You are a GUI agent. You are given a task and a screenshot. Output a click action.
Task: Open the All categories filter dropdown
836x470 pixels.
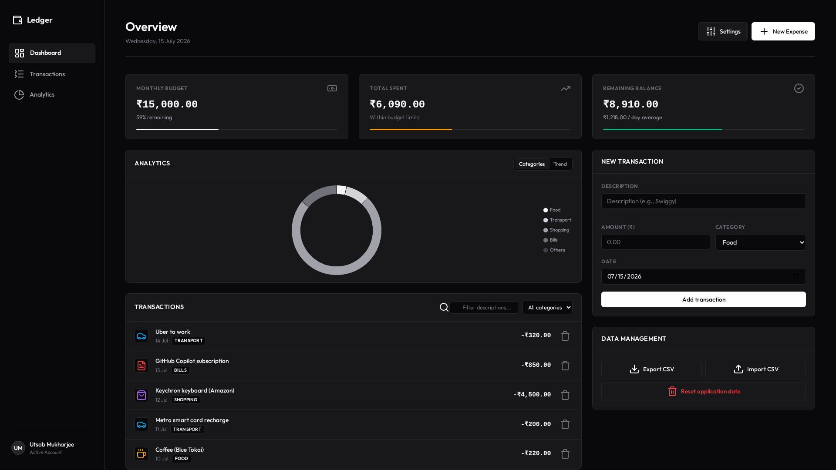(547, 307)
